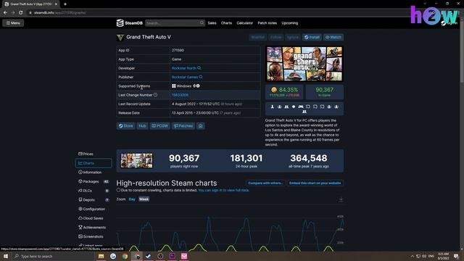Open Screenshots sidebar section
Image resolution: width=464 pixels, height=261 pixels.
click(94, 236)
